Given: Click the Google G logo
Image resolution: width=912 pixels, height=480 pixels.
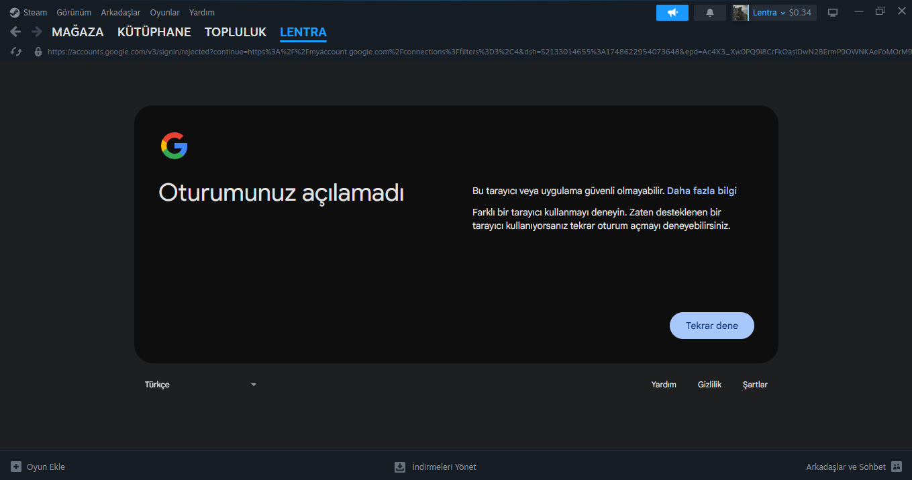Looking at the screenshot, I should [174, 146].
